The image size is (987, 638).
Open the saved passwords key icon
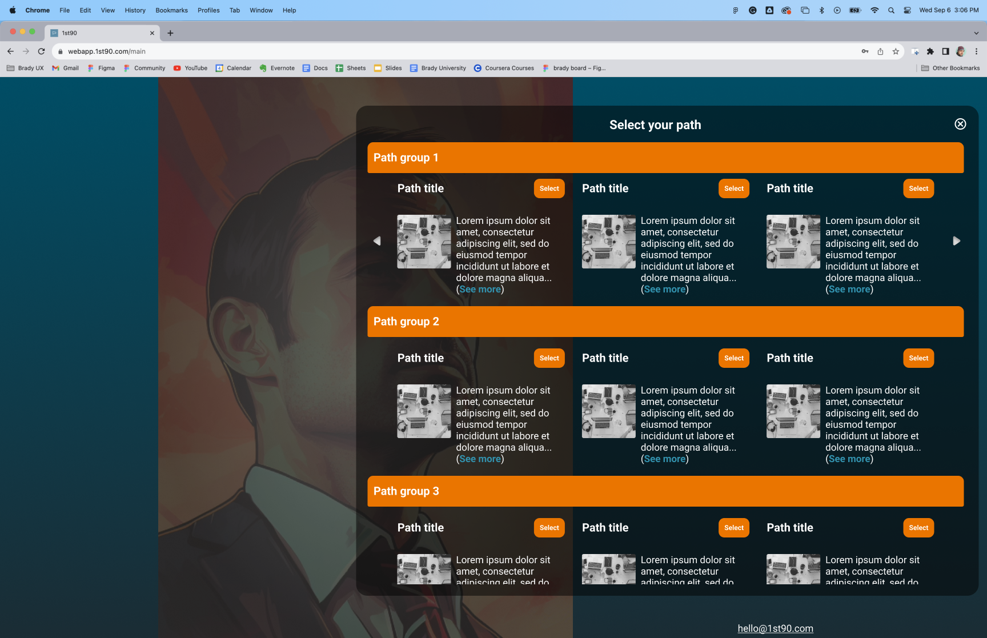(865, 51)
